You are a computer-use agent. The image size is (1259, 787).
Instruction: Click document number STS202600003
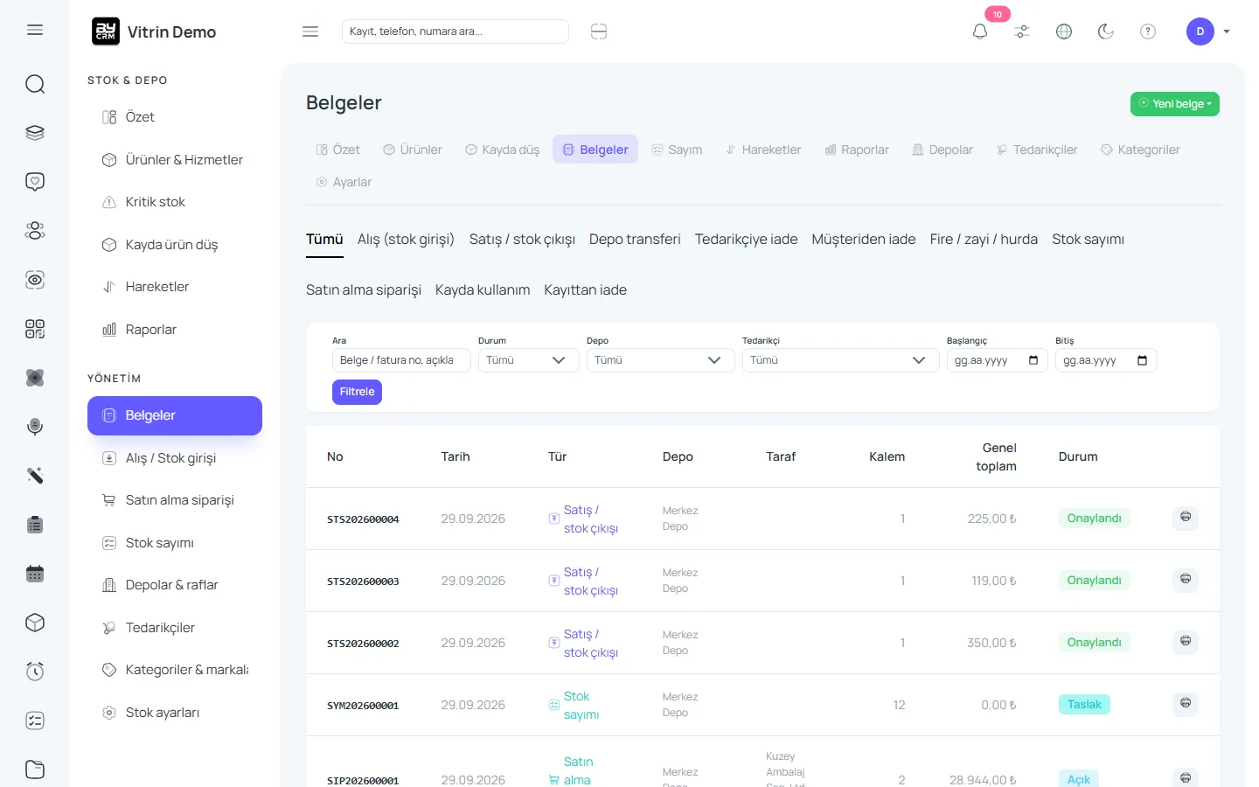click(x=363, y=582)
